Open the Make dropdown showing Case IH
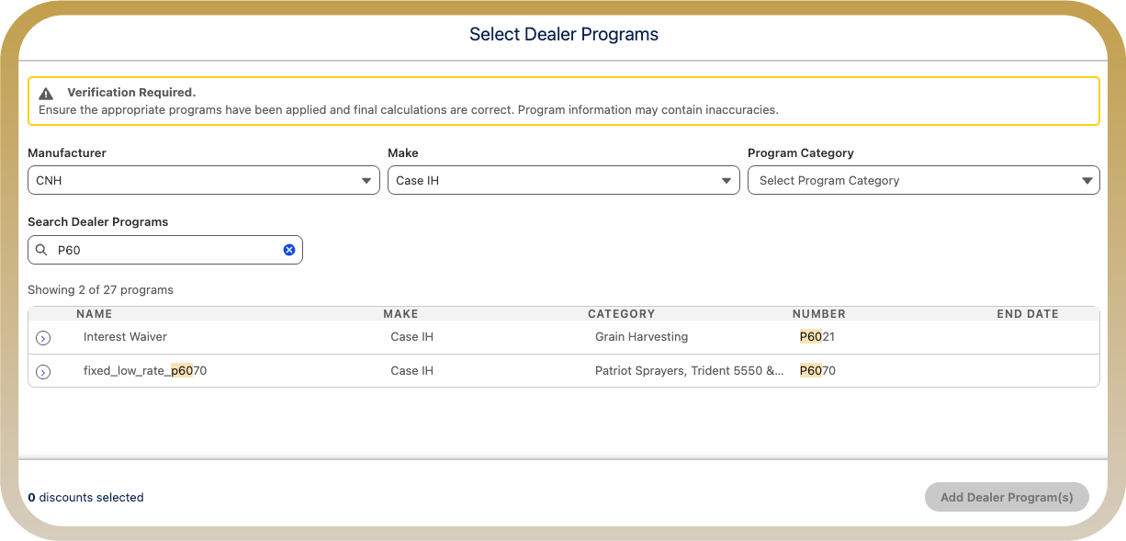This screenshot has width=1126, height=541. [x=564, y=180]
